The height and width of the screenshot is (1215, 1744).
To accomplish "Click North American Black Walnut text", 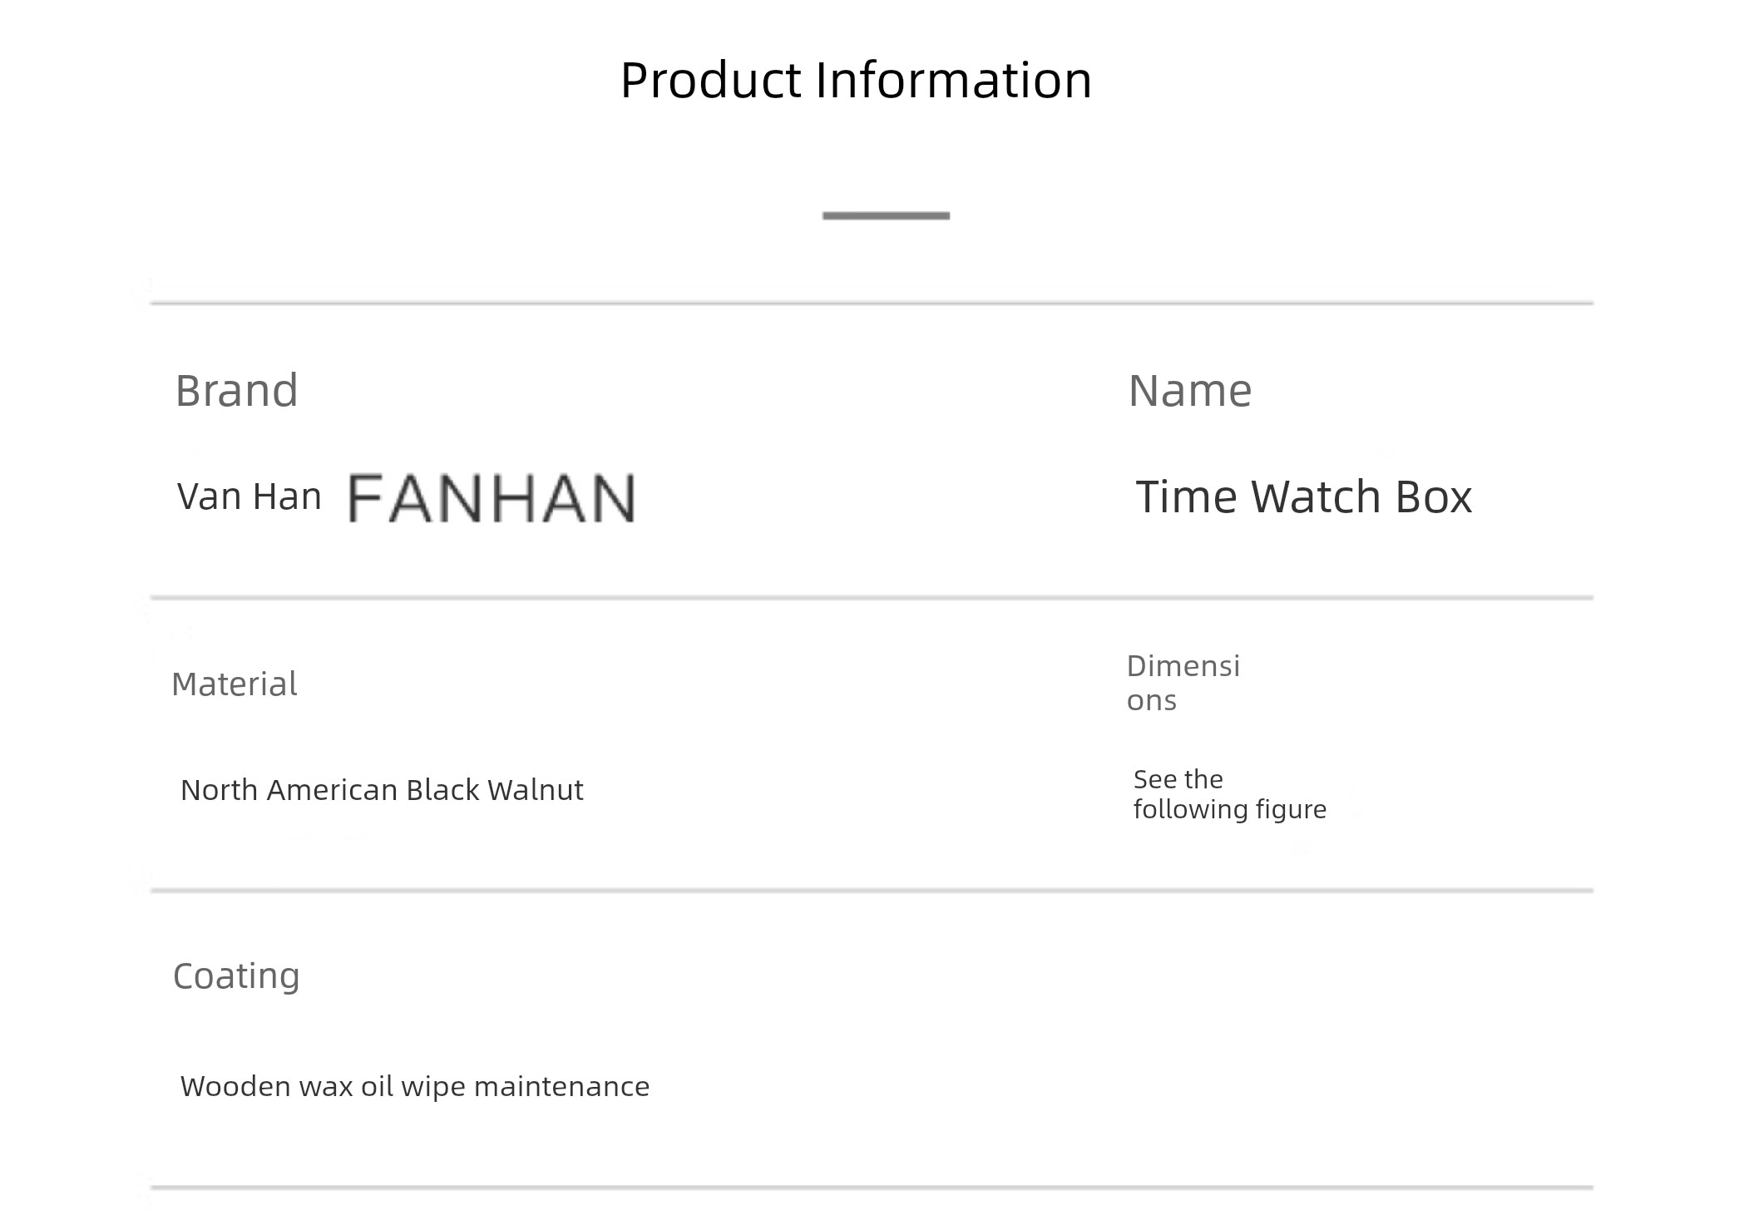I will (382, 790).
